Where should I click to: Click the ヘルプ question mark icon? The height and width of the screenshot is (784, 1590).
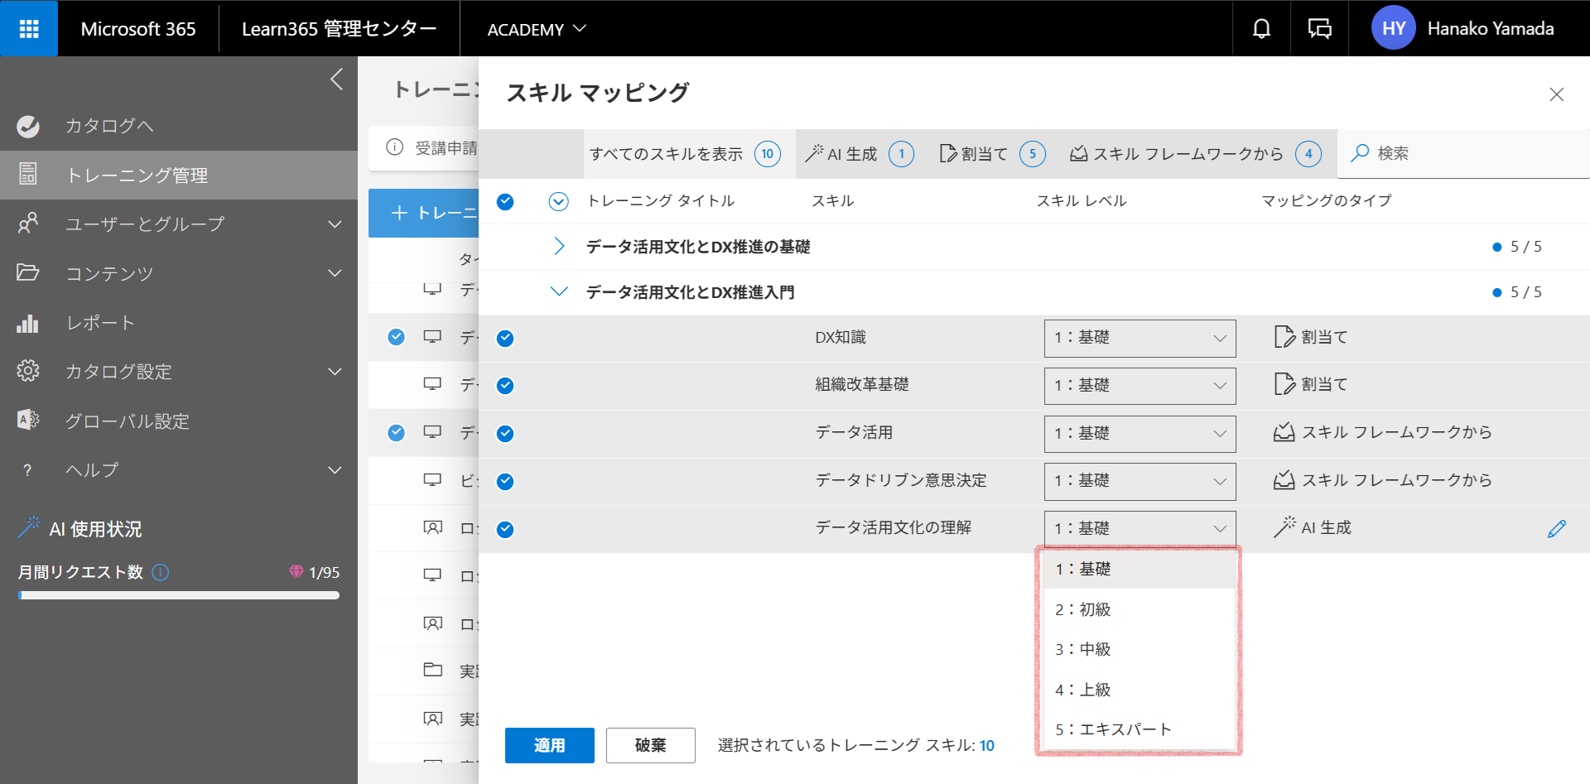28,470
